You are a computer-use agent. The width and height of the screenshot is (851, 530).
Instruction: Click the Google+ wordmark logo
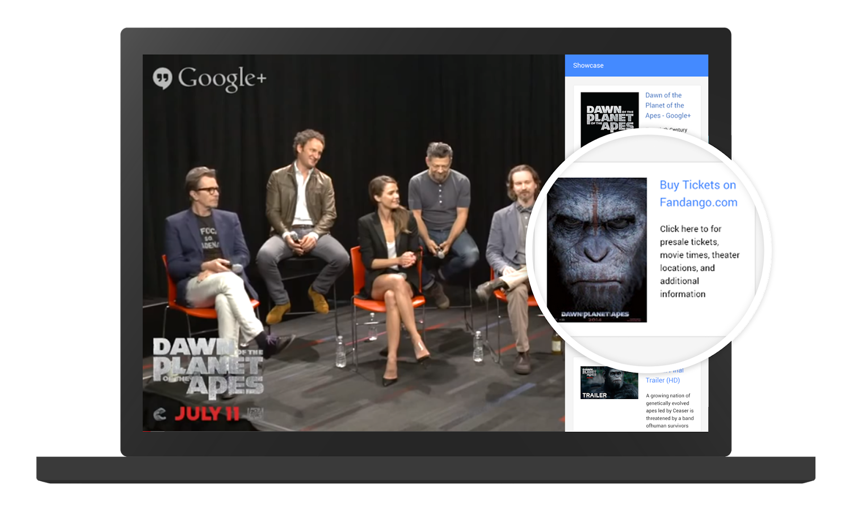pyautogui.click(x=222, y=78)
